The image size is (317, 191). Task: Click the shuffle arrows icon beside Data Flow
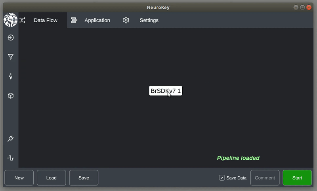(x=22, y=20)
